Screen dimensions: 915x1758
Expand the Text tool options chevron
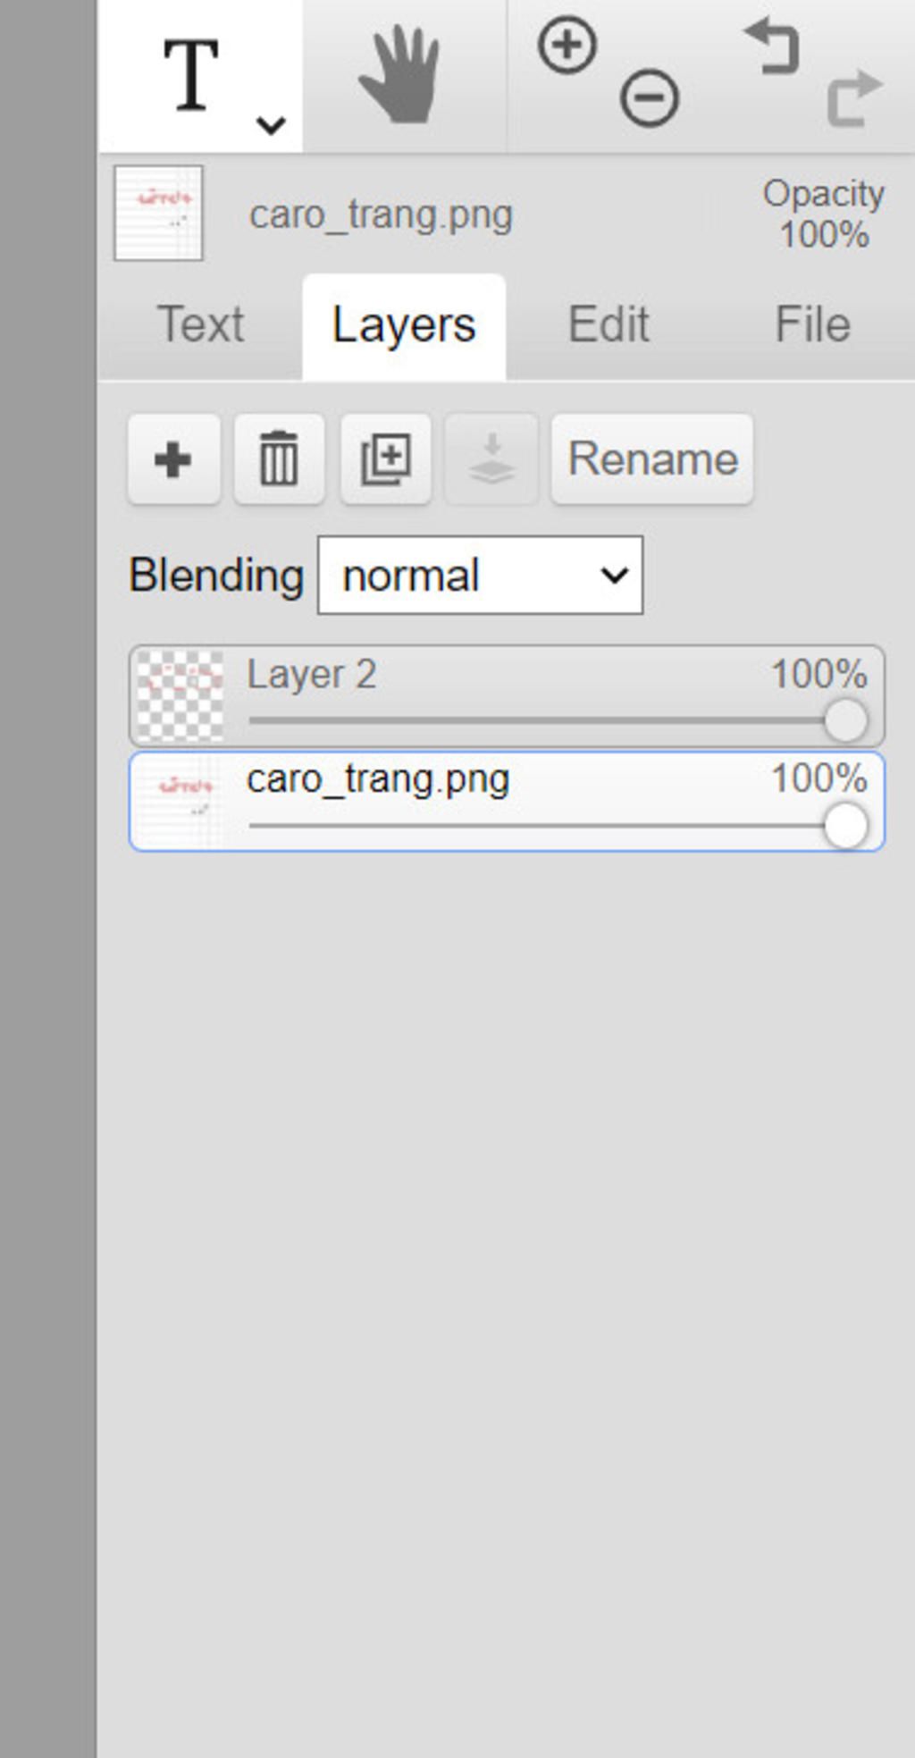271,125
